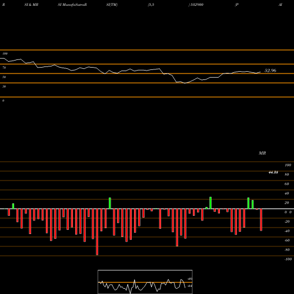Click the longest red histogram bar near -100
Viewport: 294px width, 294px height.
(x=97, y=232)
